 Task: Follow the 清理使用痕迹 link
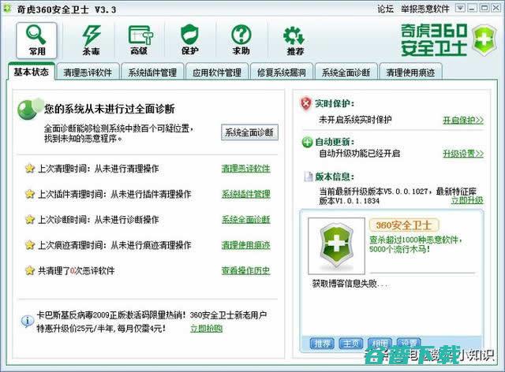245,245
